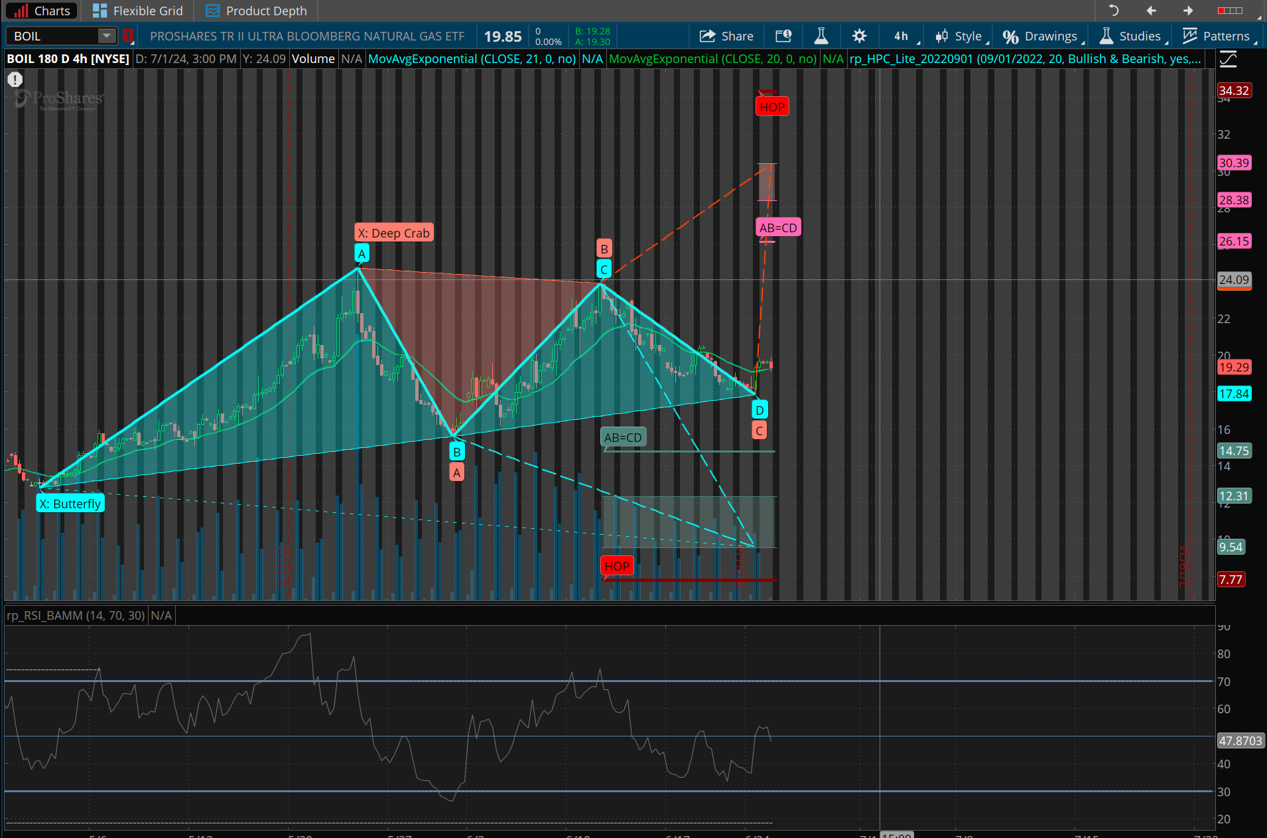Open the chart settings gear icon
This screenshot has width=1267, height=838.
[x=859, y=36]
